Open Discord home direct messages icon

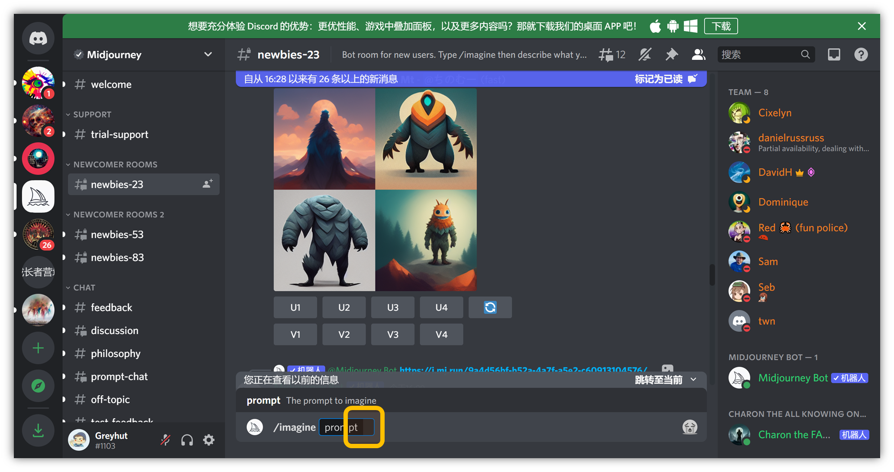(38, 38)
